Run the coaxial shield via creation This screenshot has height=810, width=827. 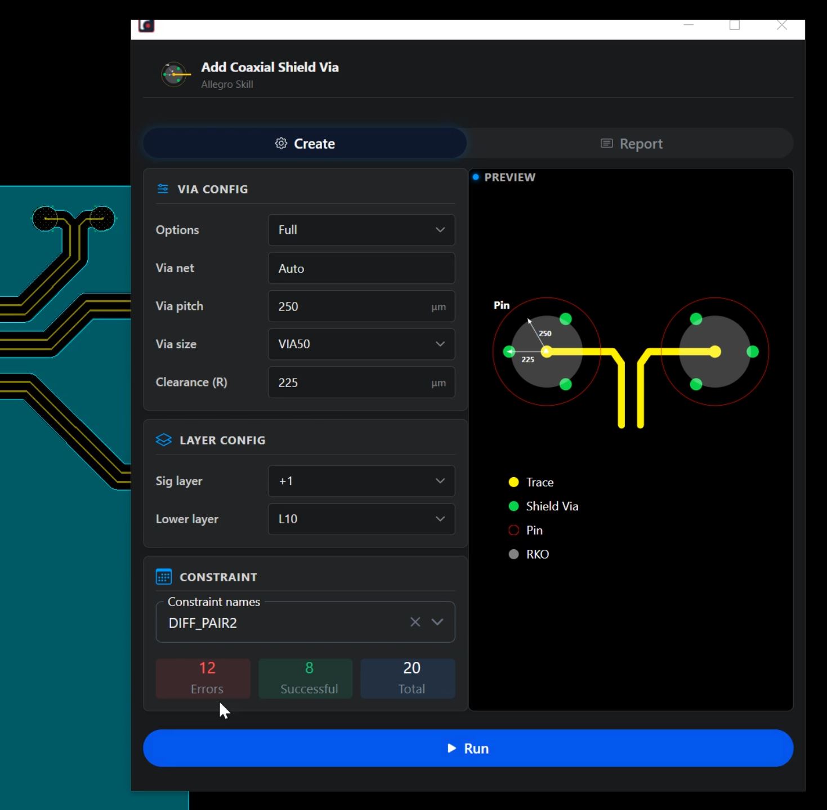pyautogui.click(x=468, y=748)
